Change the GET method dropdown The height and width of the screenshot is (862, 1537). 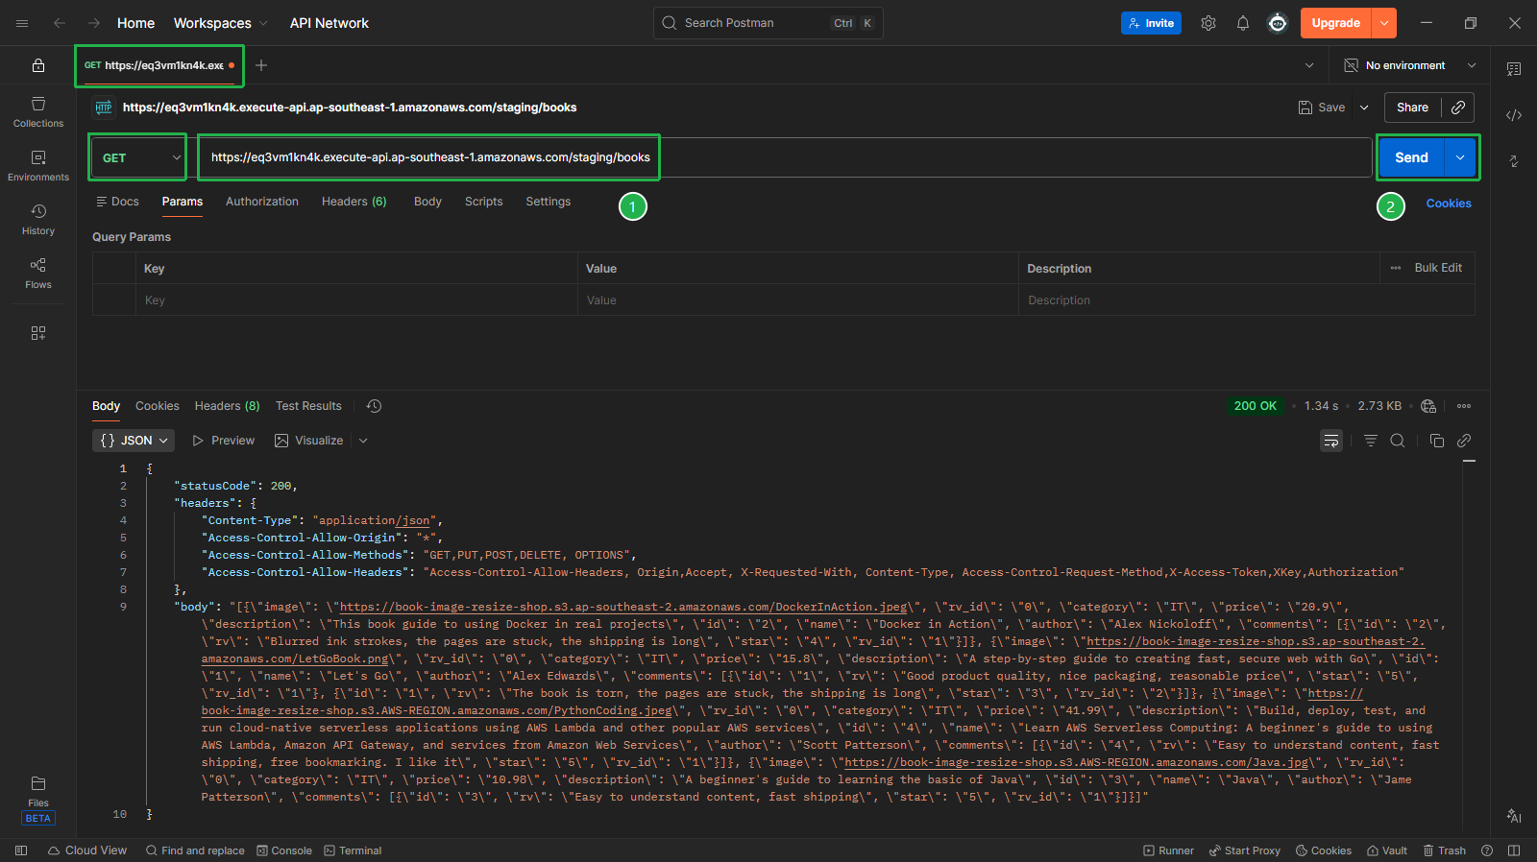point(138,157)
